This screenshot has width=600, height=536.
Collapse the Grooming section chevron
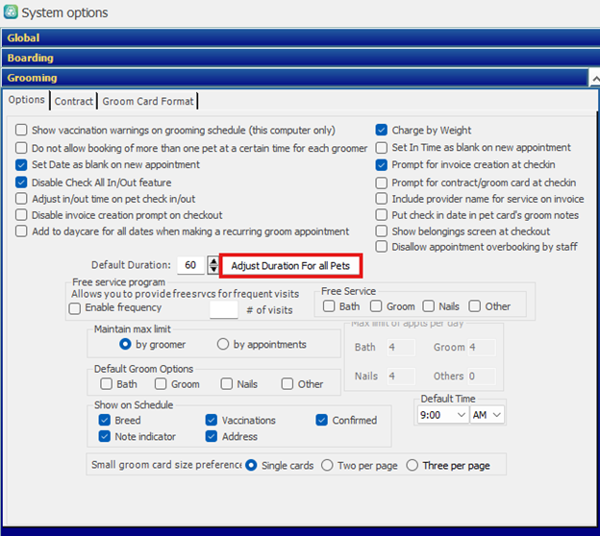(x=594, y=79)
